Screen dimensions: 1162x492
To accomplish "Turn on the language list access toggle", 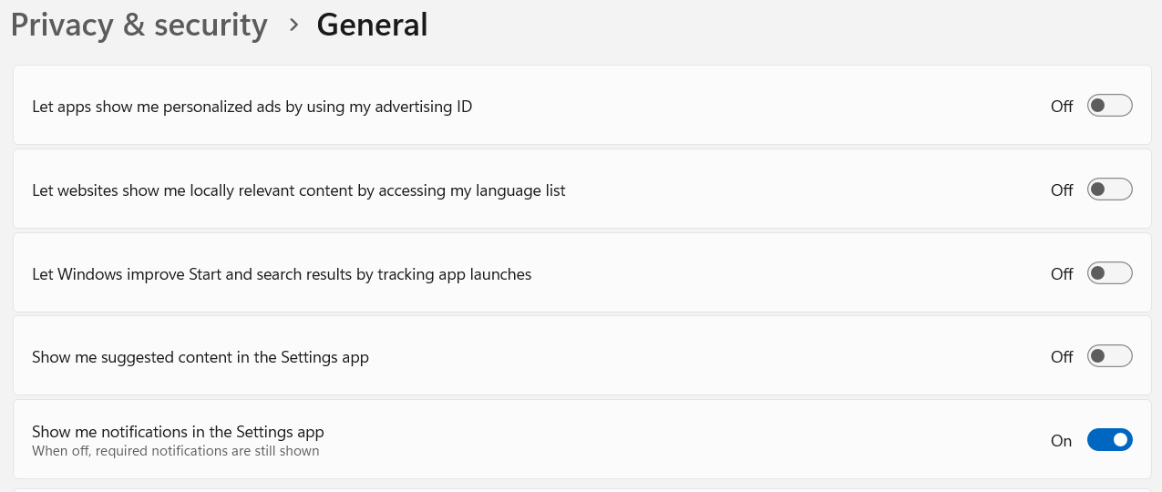I will 1109,190.
